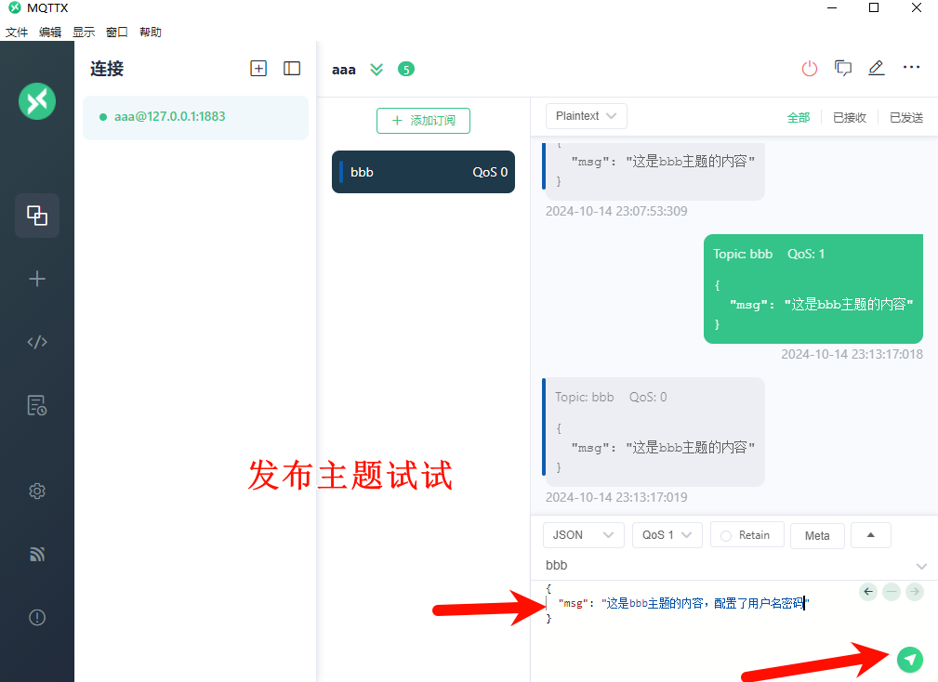The height and width of the screenshot is (682, 938).
Task: Click timestamp 2024-10-14 23:13:17:018
Action: coord(852,354)
